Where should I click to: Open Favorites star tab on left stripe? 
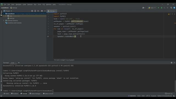1,87
